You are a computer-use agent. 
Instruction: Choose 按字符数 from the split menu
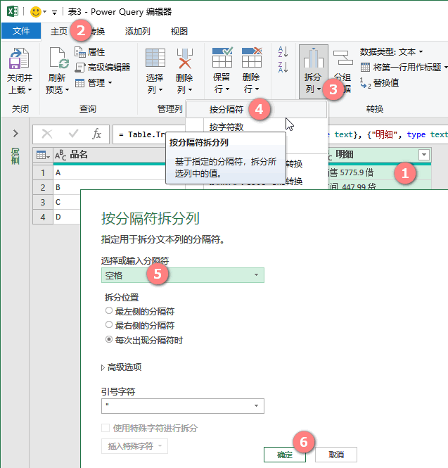226,127
